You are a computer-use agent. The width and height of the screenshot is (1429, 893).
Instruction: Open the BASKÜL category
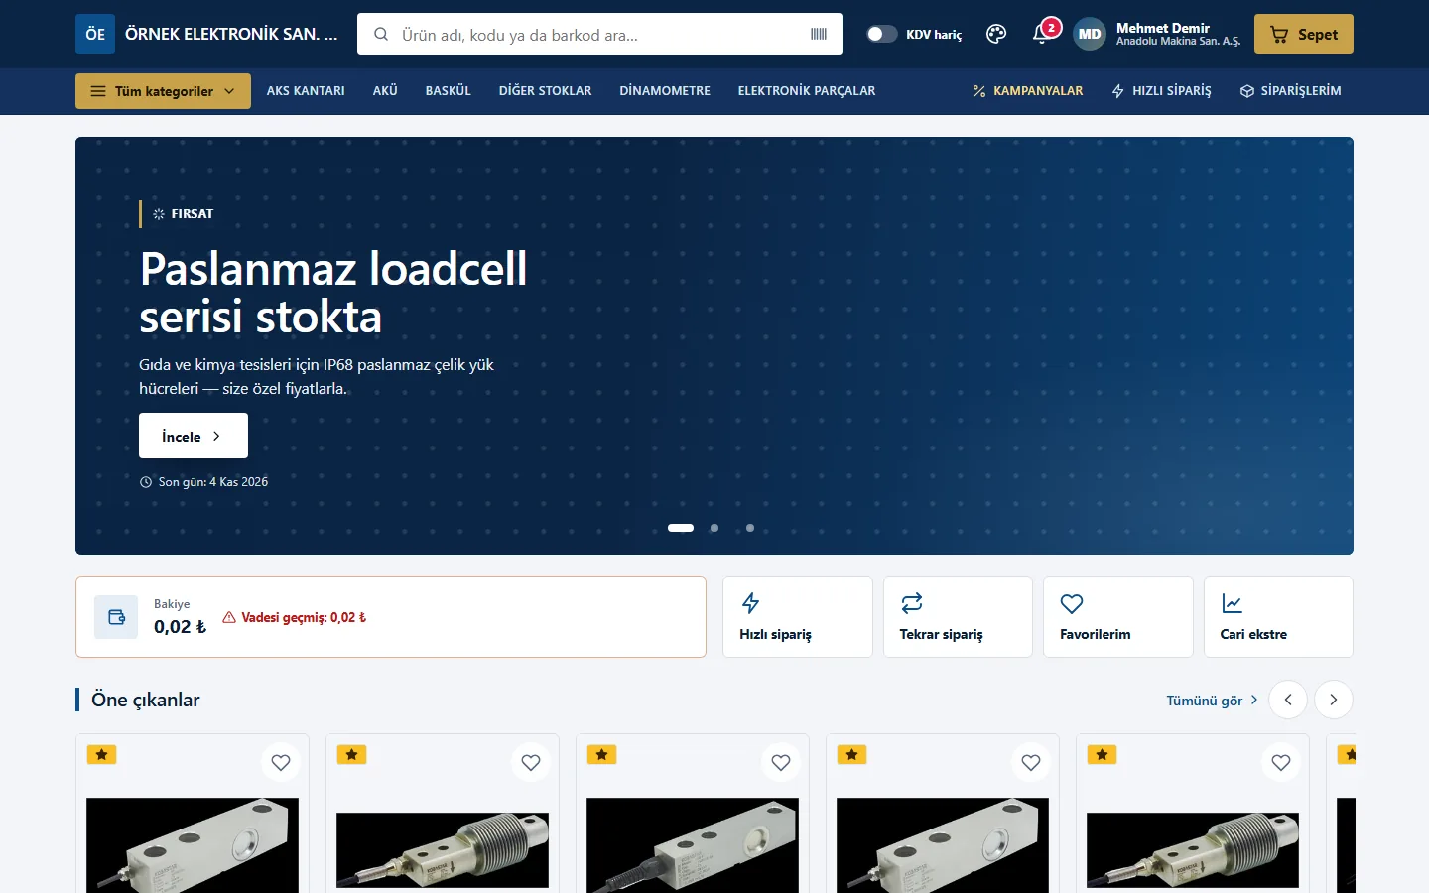coord(449,91)
